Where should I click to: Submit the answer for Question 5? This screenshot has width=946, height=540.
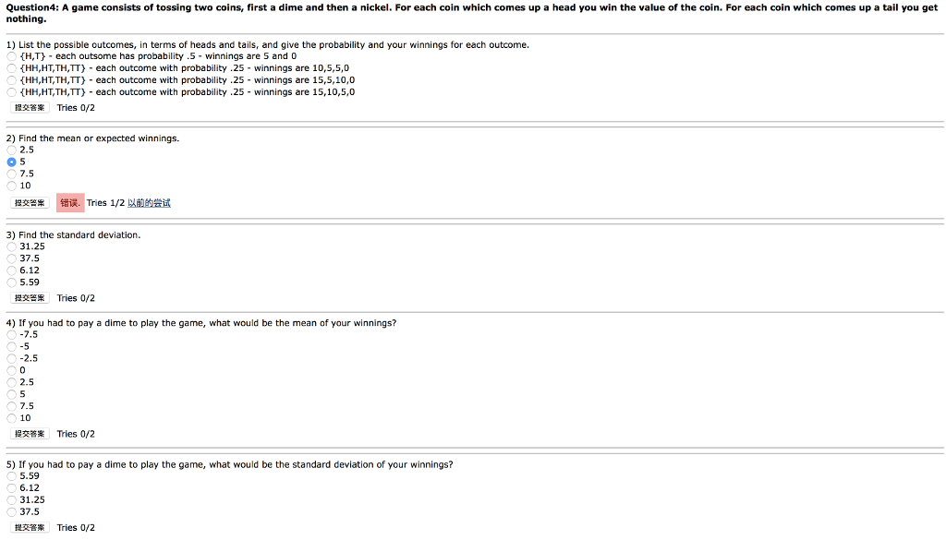pyautogui.click(x=28, y=527)
